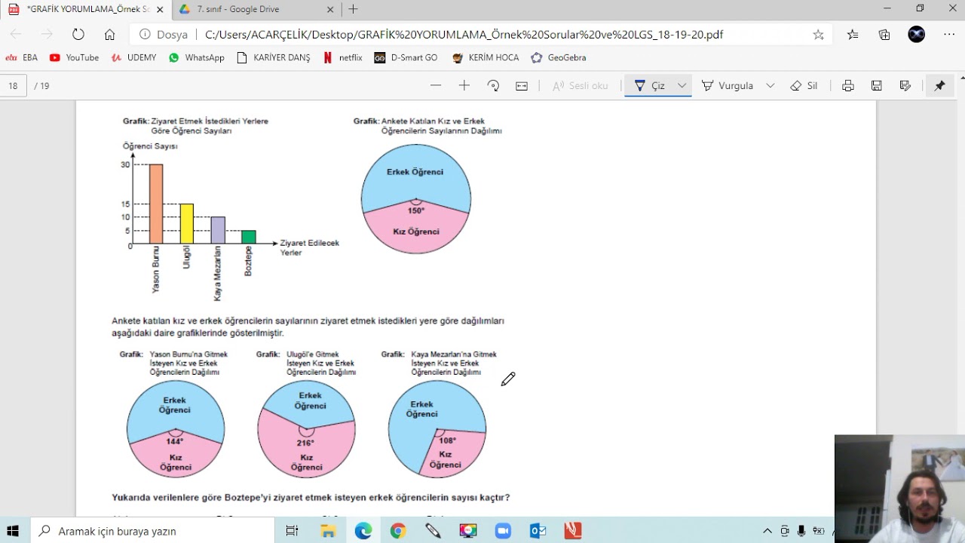Open the GeoGebra bookmark
Viewport: 965px width, 543px height.
coord(558,57)
